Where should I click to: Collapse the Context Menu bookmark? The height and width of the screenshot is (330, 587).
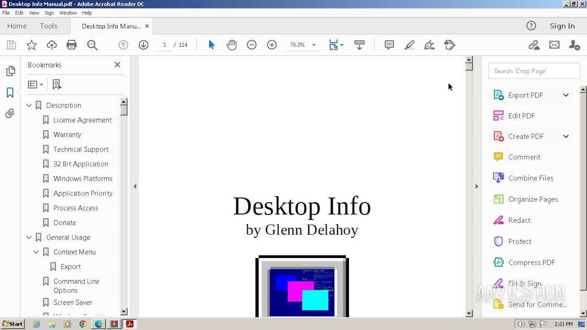coord(36,252)
